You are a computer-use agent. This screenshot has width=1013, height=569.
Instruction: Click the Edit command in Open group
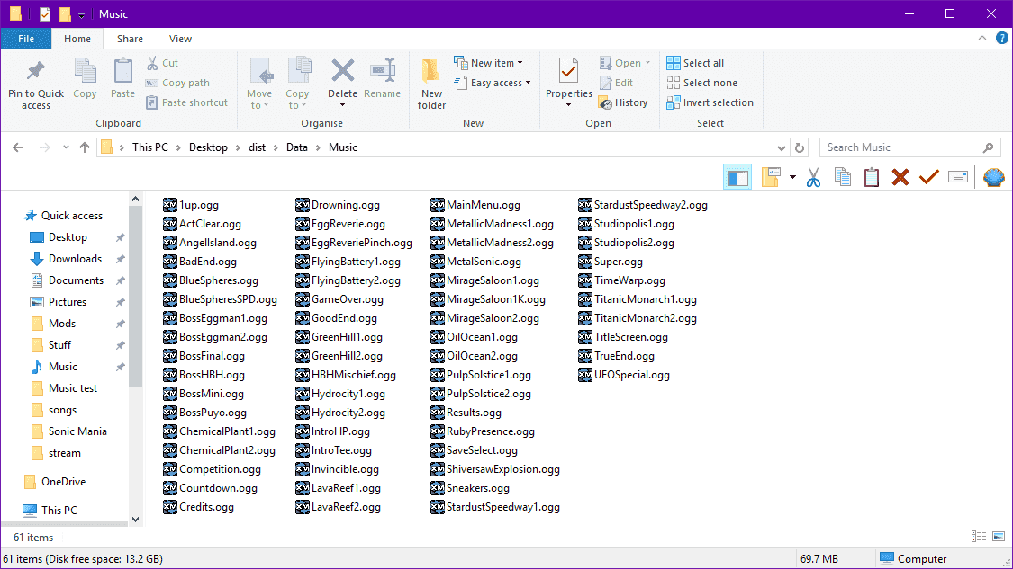[x=616, y=83]
